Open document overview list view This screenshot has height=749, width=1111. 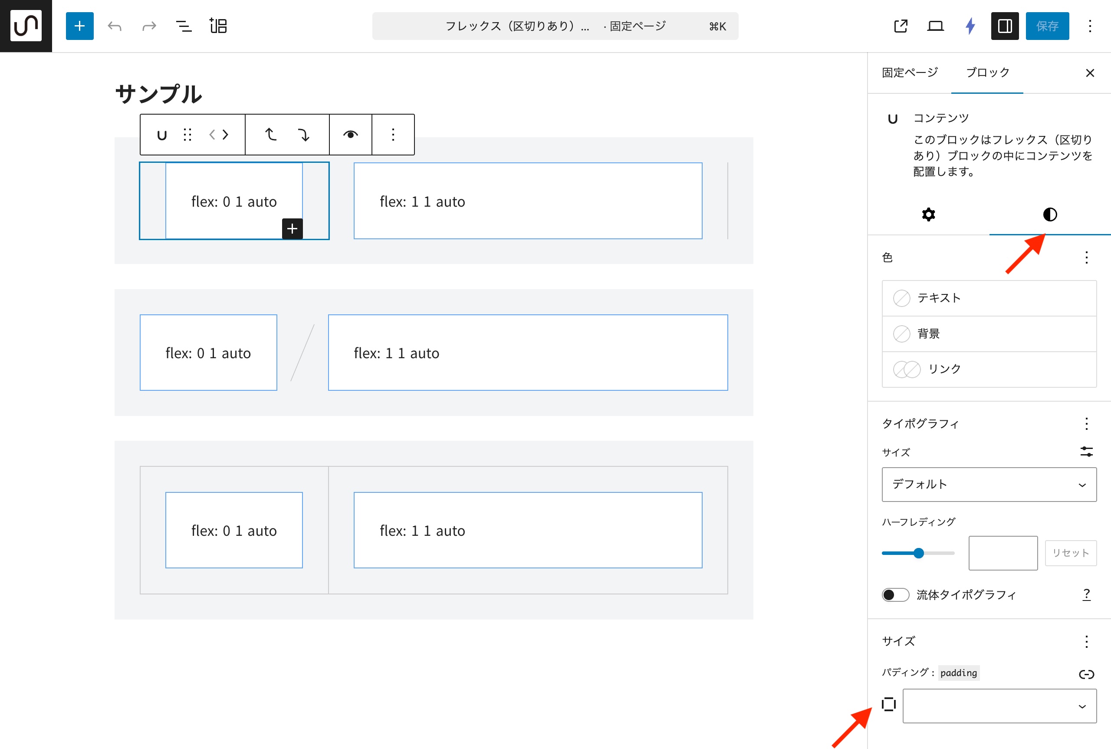[184, 26]
